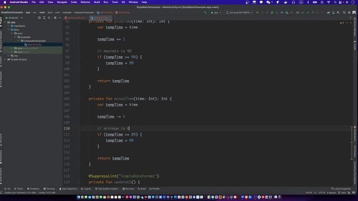The width and height of the screenshot is (358, 201).
Task: Click the 'tempTime -= 1' code line
Action: coord(111,117)
